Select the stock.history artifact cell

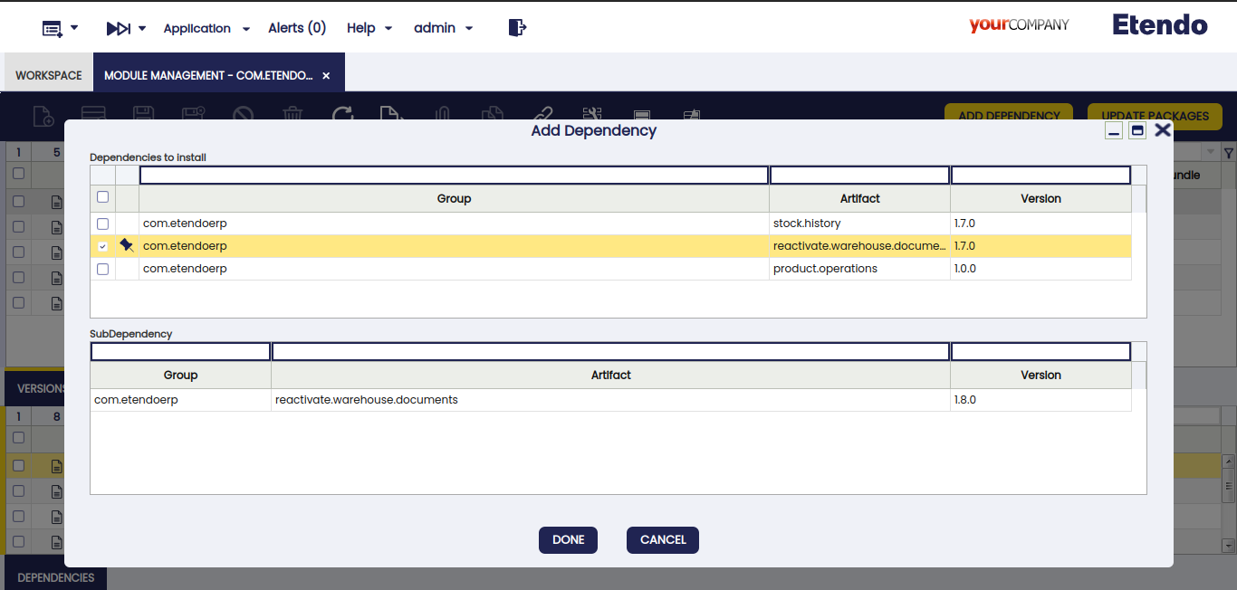859,224
